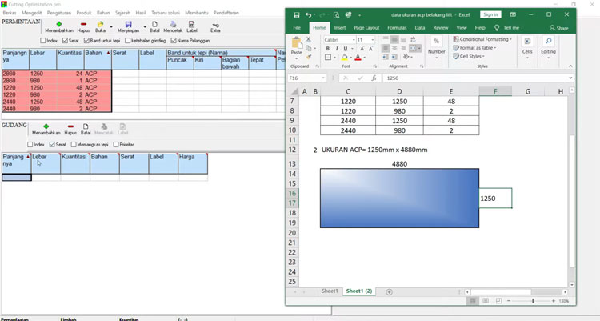600x321 pixels.
Task: Open the Buka dropdown arrow
Action: [111, 26]
